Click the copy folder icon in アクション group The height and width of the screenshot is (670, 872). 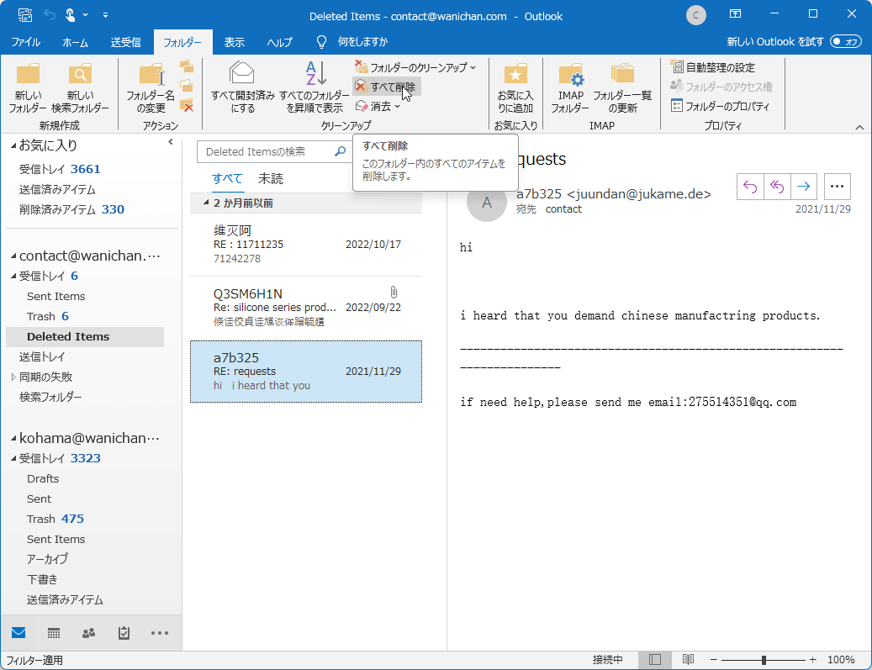tap(188, 66)
